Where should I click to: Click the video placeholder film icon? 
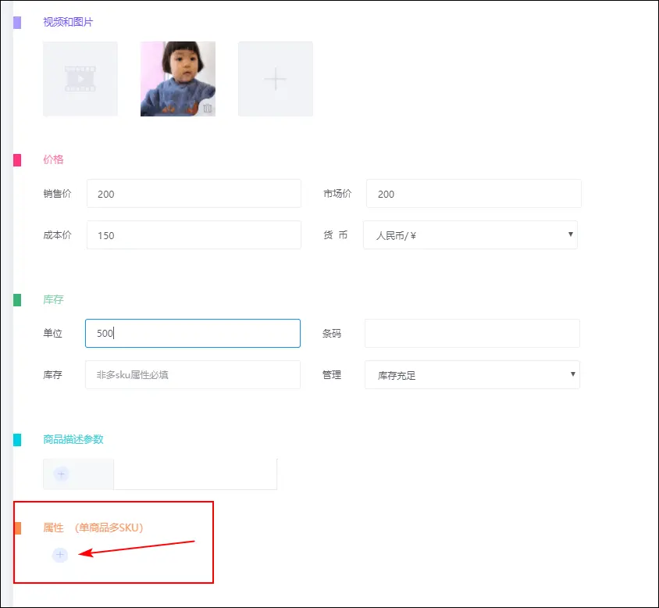pyautogui.click(x=80, y=78)
